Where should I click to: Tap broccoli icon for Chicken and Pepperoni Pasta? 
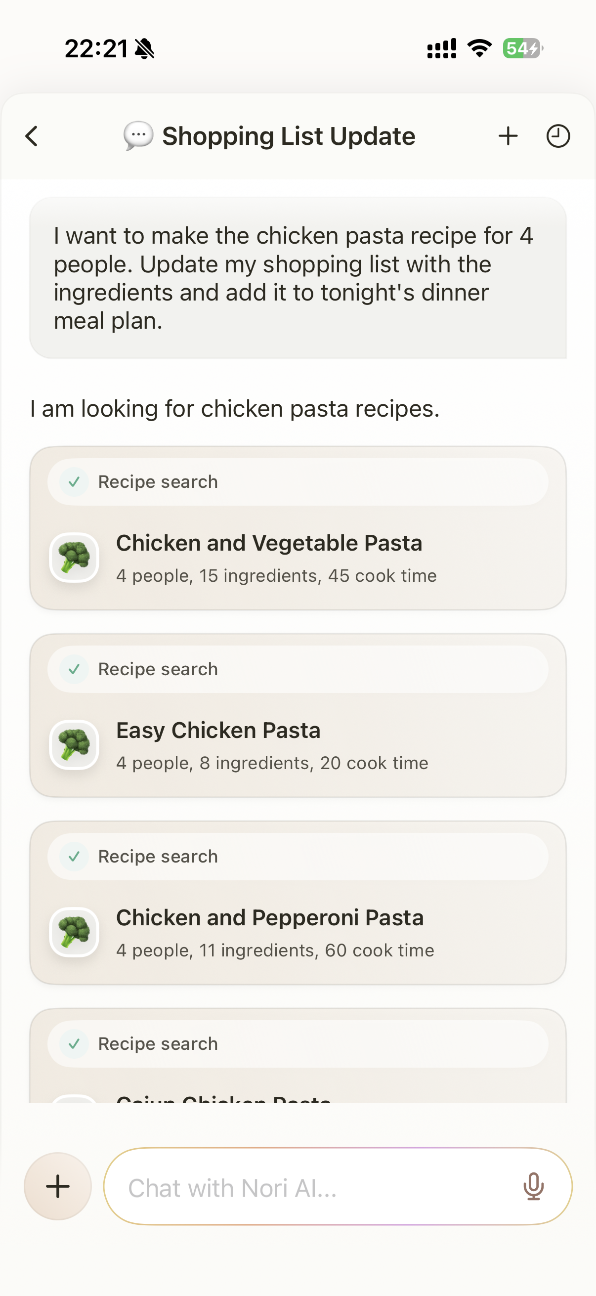click(x=75, y=932)
